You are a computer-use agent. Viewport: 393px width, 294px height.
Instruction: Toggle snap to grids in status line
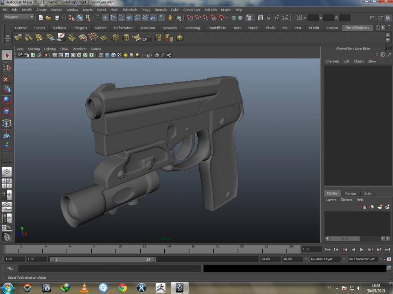(x=189, y=18)
